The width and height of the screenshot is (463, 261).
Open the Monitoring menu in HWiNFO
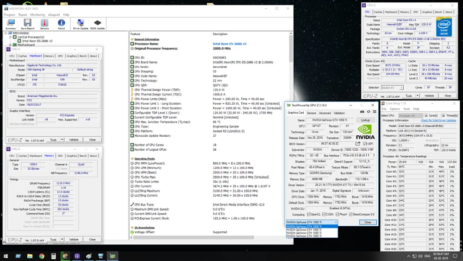pos(38,15)
